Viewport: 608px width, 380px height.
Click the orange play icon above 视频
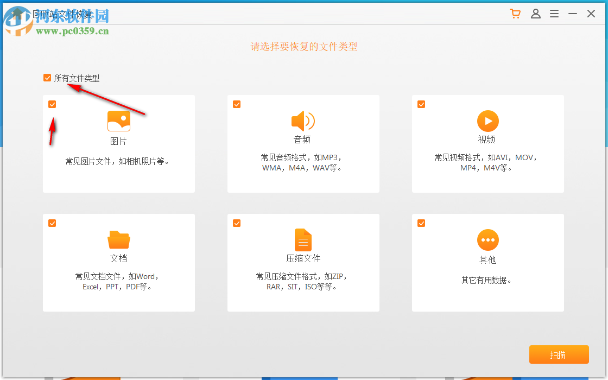coord(487,121)
